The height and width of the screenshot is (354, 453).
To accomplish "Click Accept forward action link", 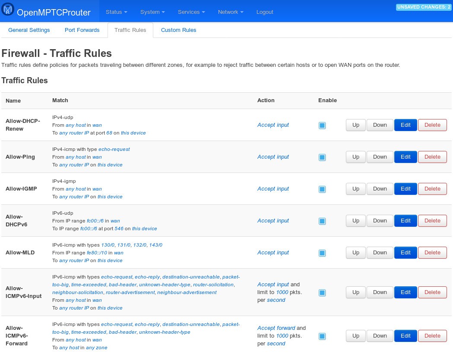I will 276,328.
